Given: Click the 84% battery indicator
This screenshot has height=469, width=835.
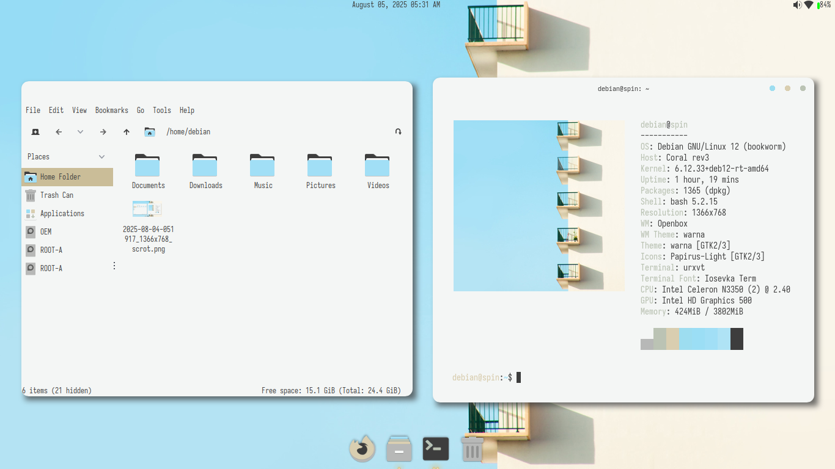Looking at the screenshot, I should (x=824, y=5).
